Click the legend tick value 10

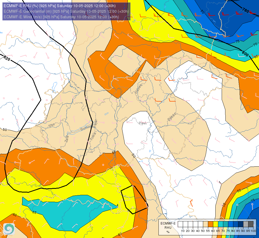[183, 231]
